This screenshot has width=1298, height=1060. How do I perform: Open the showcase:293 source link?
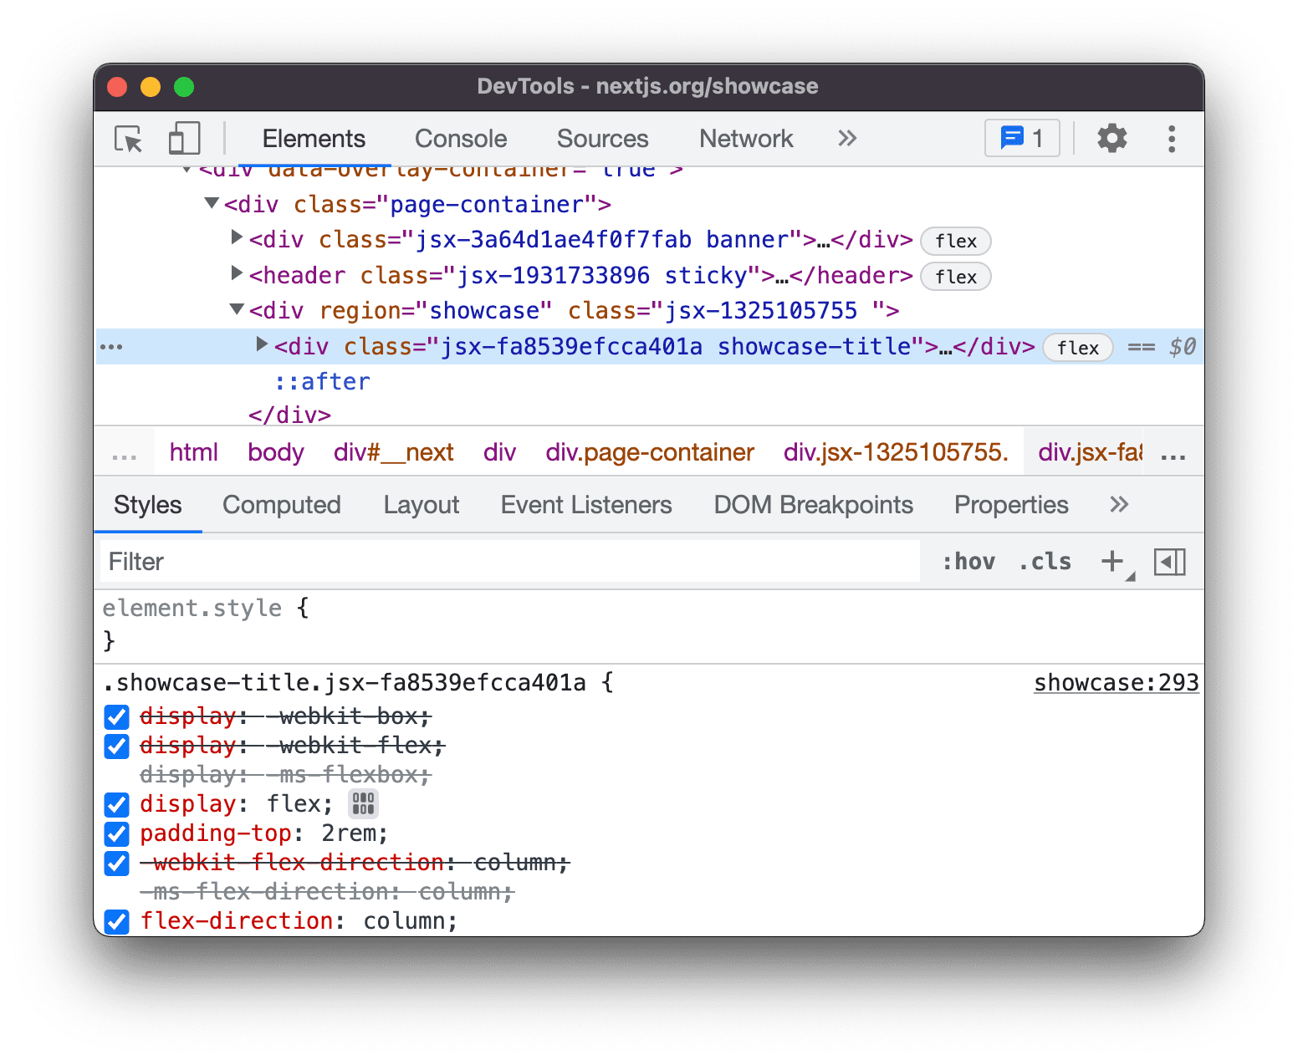coord(1116,682)
